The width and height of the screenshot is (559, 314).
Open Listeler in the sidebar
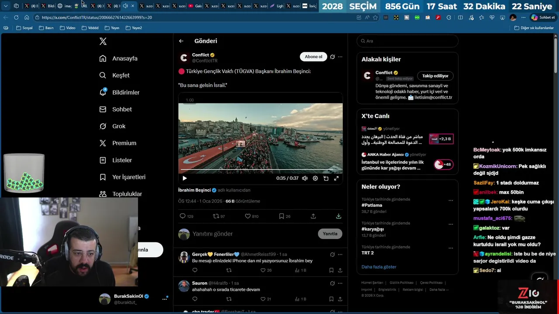point(115,160)
